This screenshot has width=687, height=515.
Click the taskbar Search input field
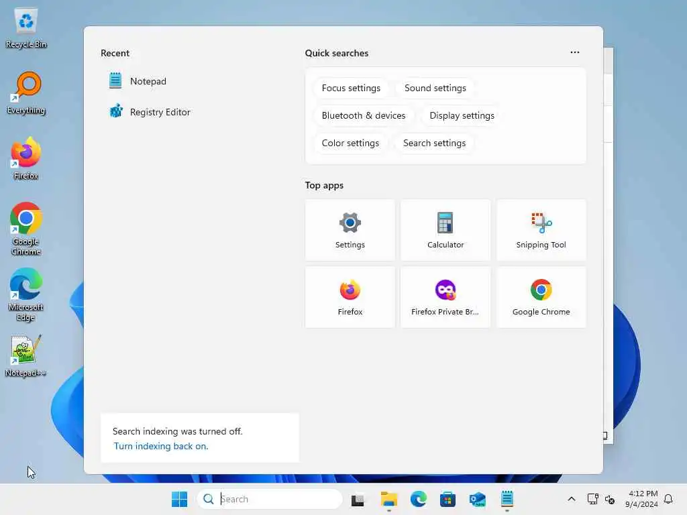(x=270, y=499)
